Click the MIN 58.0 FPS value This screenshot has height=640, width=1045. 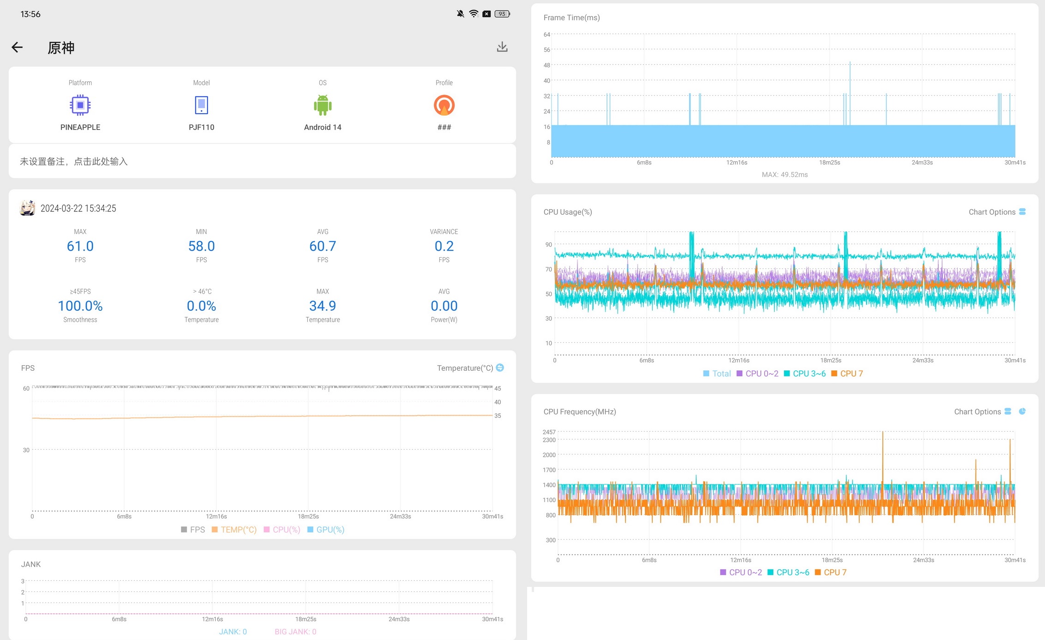coord(201,246)
